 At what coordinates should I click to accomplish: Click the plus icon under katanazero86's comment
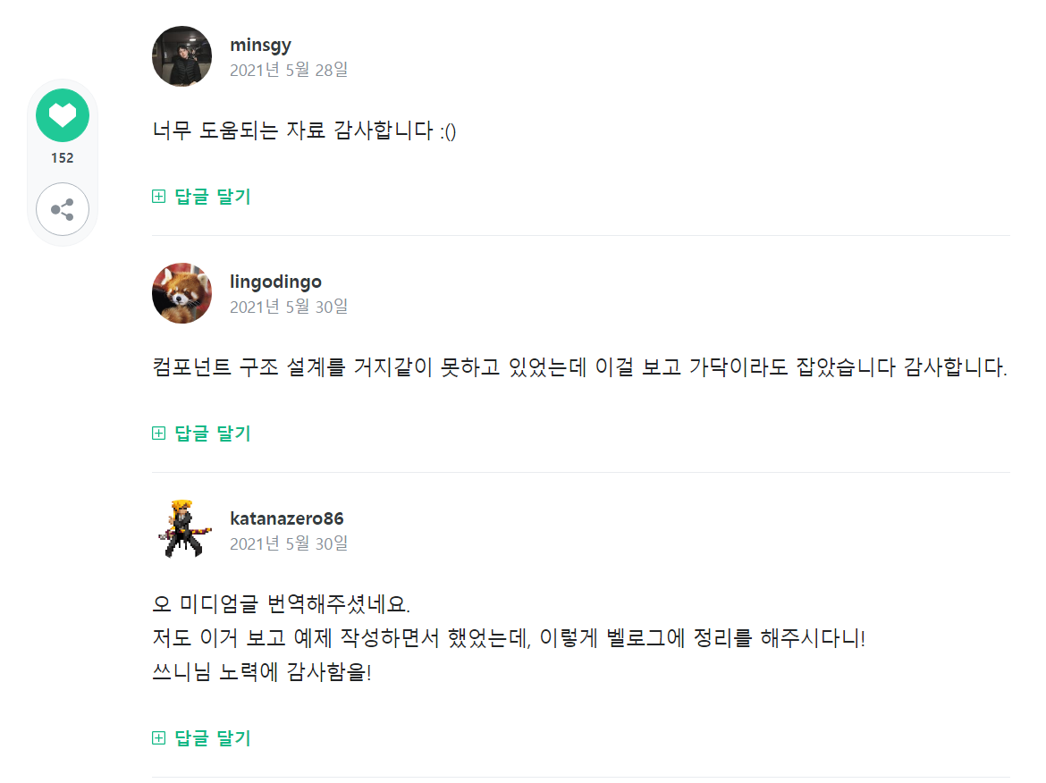(x=159, y=738)
